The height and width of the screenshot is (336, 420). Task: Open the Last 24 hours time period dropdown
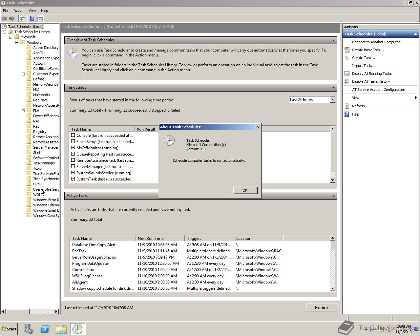point(332,100)
